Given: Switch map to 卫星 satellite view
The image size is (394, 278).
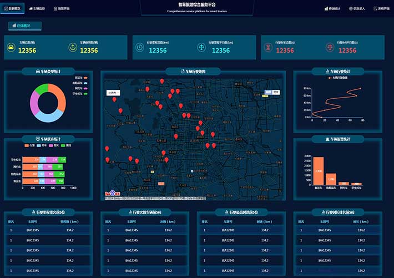Looking at the screenshot, I should coord(276,92).
